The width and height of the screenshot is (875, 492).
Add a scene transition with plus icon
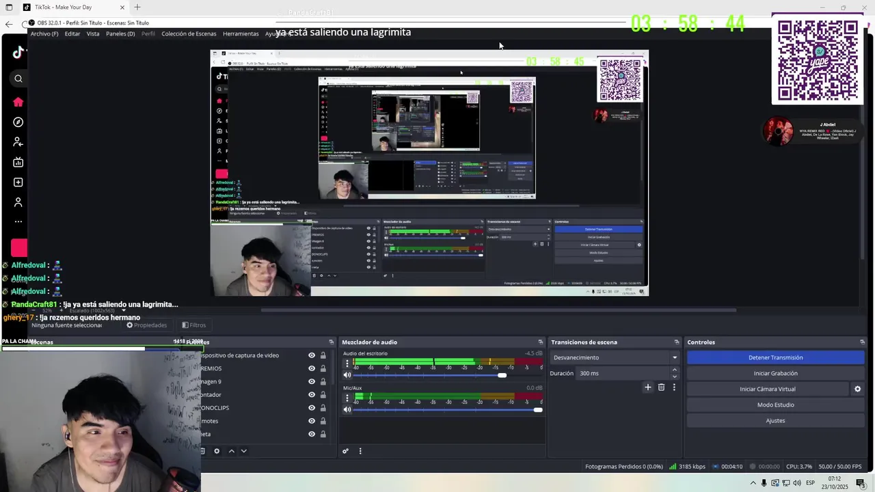[x=648, y=387]
